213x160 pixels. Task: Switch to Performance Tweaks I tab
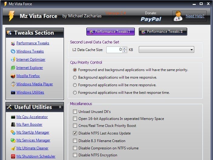click(111, 32)
